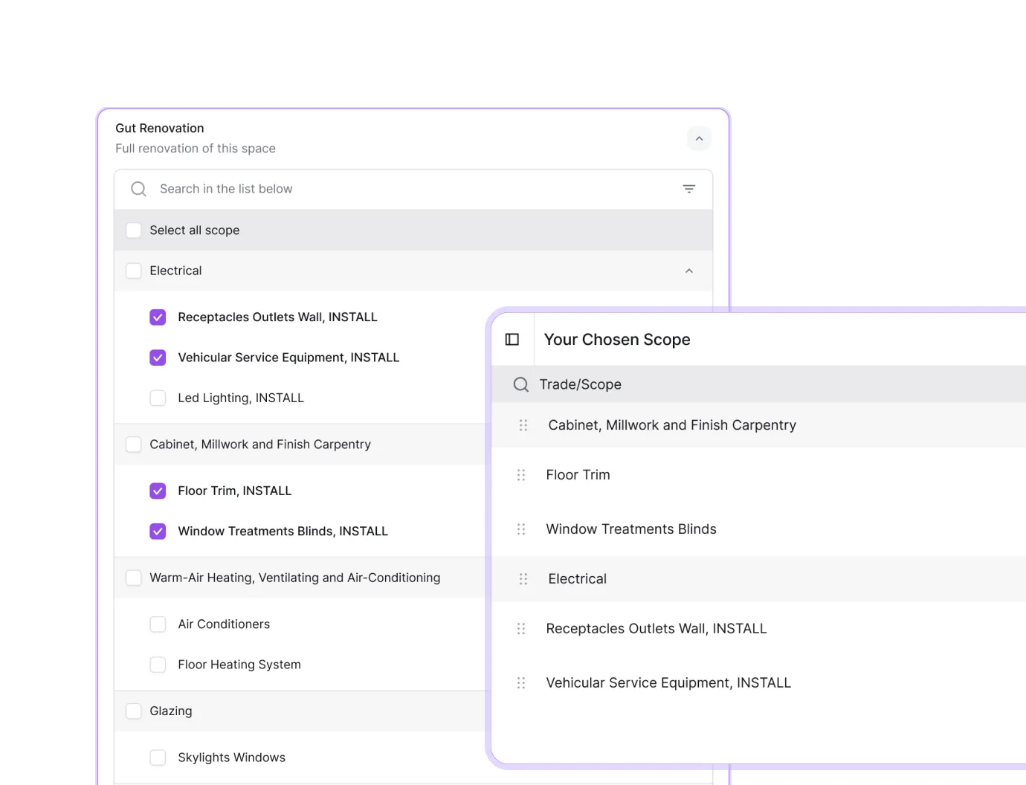
Task: Click the Gut Renovation title
Action: pos(160,129)
